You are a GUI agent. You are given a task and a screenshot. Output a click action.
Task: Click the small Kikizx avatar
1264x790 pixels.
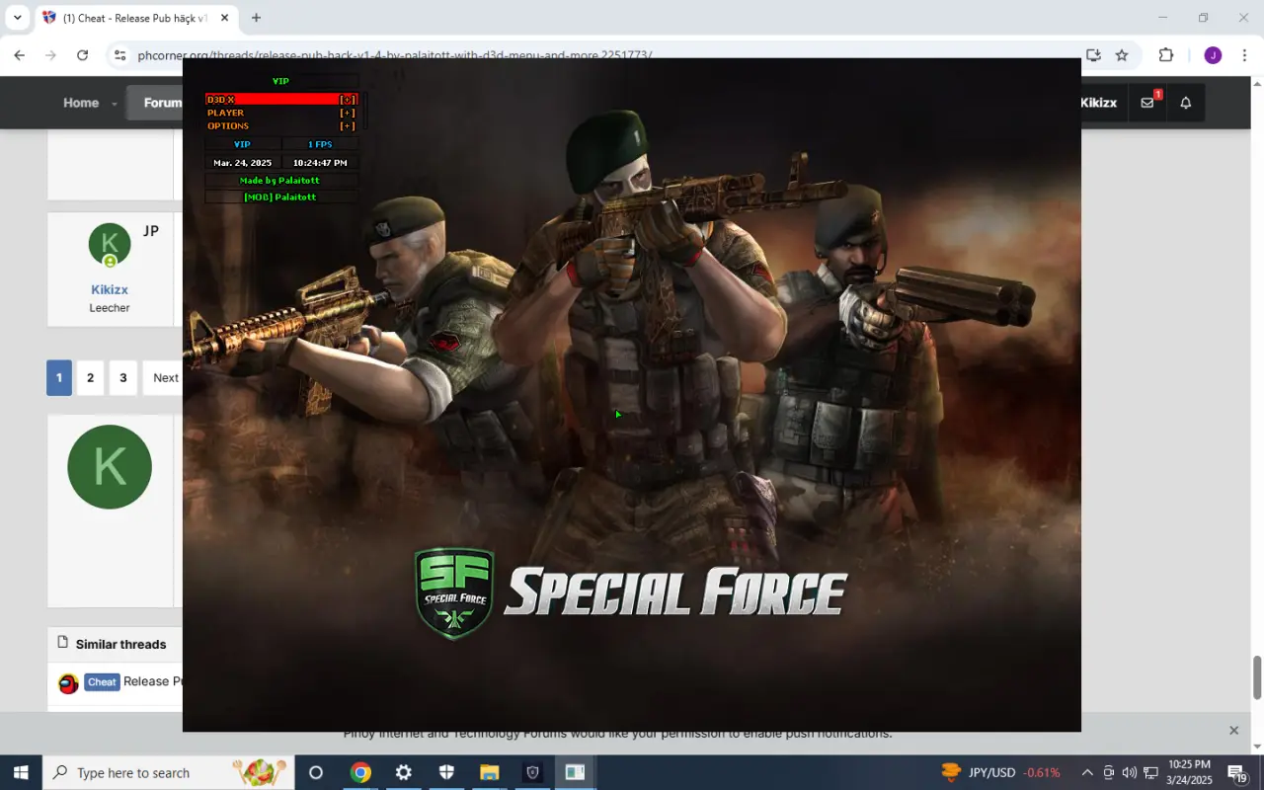[110, 245]
